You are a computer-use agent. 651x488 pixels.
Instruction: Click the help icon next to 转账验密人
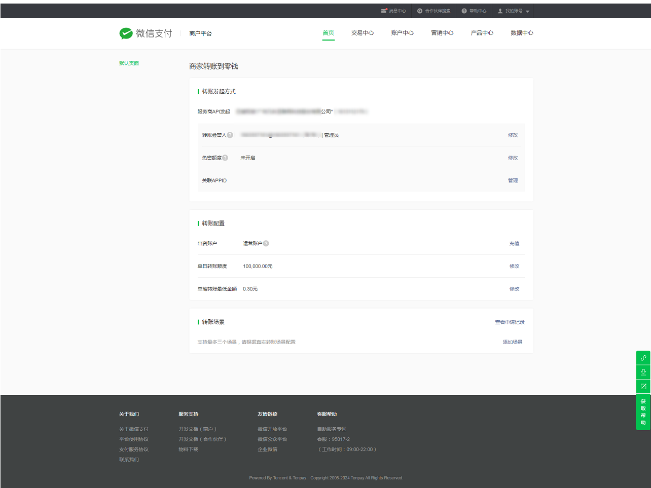coord(230,135)
